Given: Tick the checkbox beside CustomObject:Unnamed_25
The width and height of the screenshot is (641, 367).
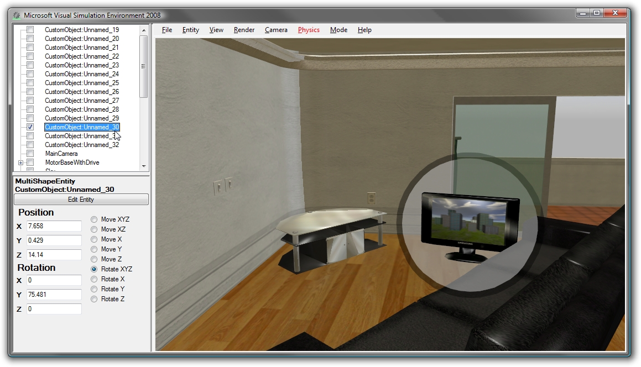Looking at the screenshot, I should click(30, 82).
